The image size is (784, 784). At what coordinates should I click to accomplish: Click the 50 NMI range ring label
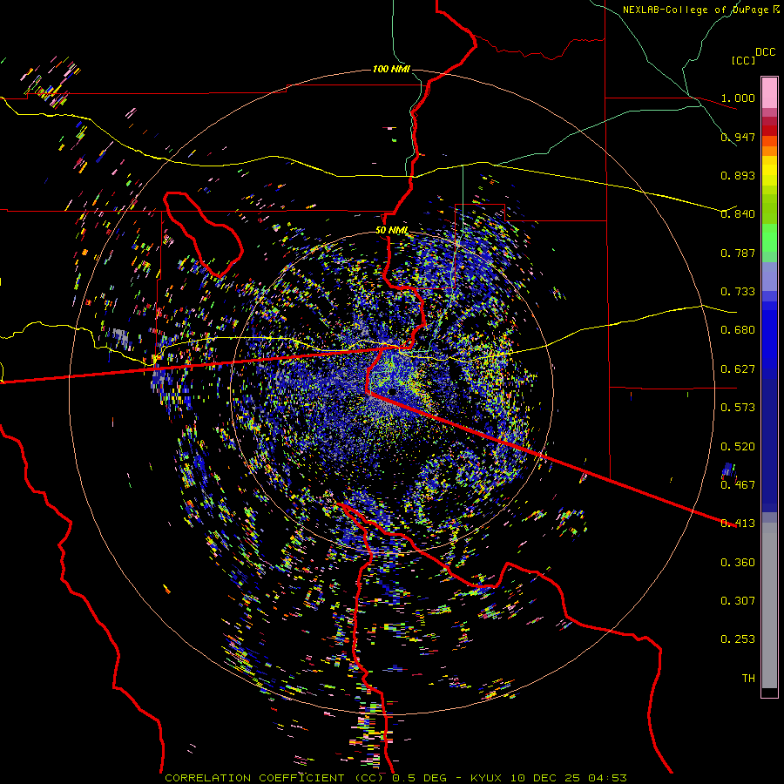point(391,230)
